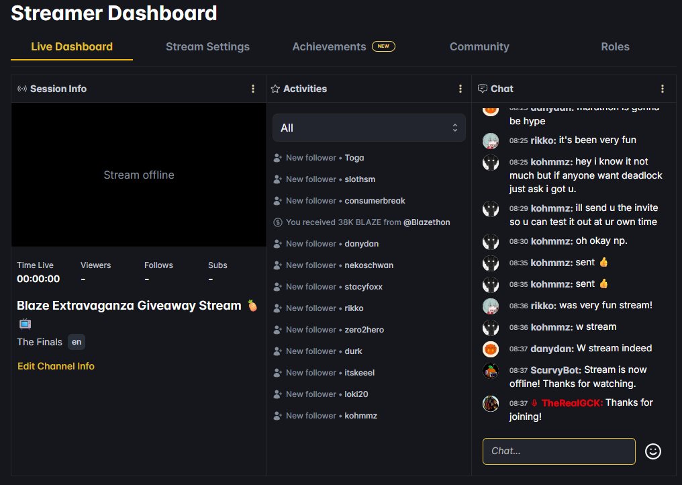Open Chat panel three-dot menu
Screen dimensions: 682x485
pyautogui.click(x=663, y=89)
